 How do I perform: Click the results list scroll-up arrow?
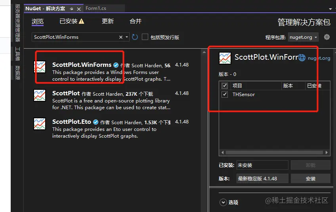click(204, 52)
